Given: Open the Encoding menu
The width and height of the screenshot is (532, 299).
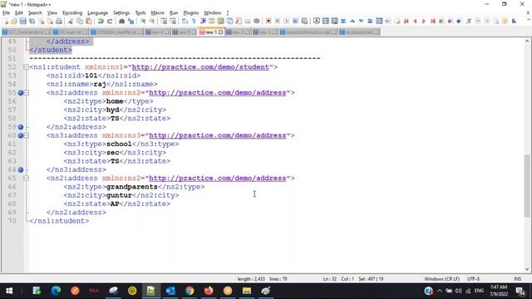Looking at the screenshot, I should click(x=72, y=13).
